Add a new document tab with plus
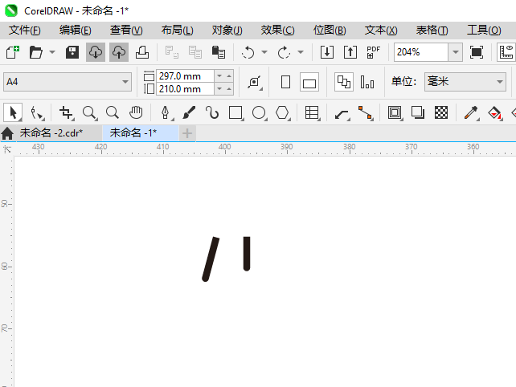 tap(187, 133)
